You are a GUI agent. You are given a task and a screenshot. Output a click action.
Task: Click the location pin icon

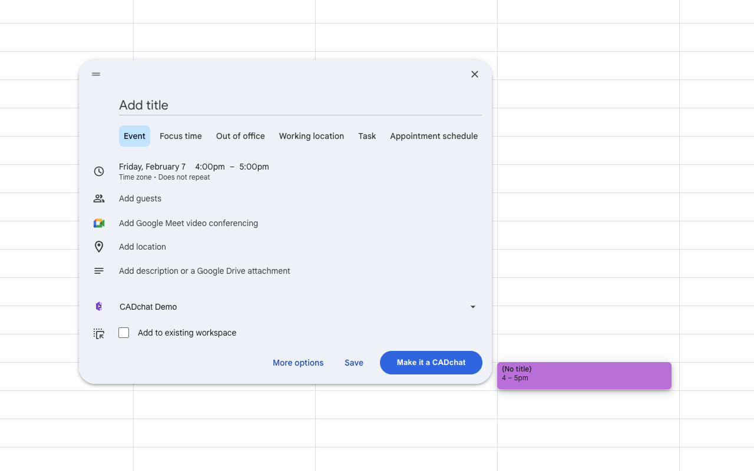pyautogui.click(x=99, y=247)
